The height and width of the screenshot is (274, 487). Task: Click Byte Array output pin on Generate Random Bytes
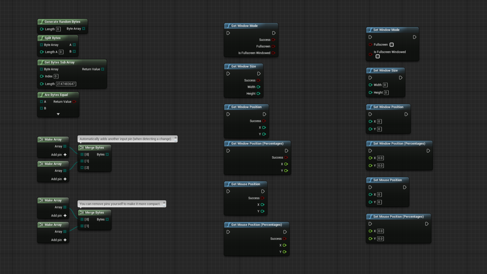84,29
